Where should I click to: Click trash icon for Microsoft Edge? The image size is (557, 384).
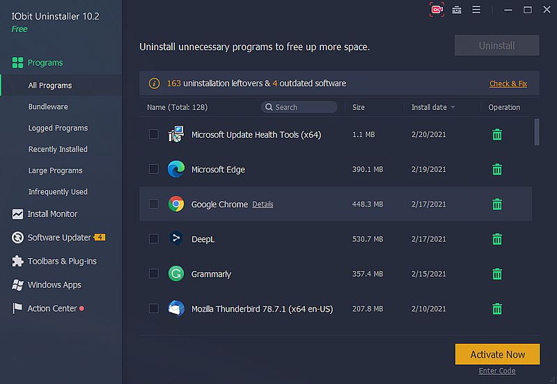[497, 169]
